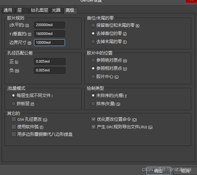
Task: Enable 使用软件弧 checkbox
Action: pyautogui.click(x=13, y=127)
